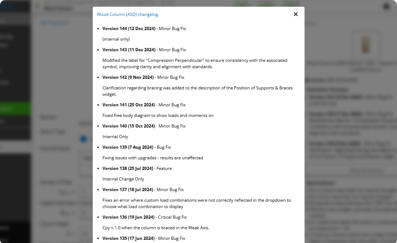This screenshot has width=397, height=243.
Task: Click the Version 137 (18 Jul 2024) heading
Action: tap(143, 189)
